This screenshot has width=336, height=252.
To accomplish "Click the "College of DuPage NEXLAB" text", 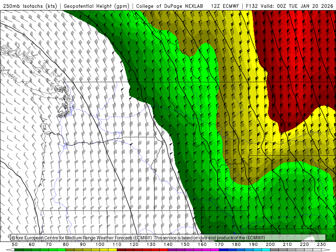I will [170, 6].
